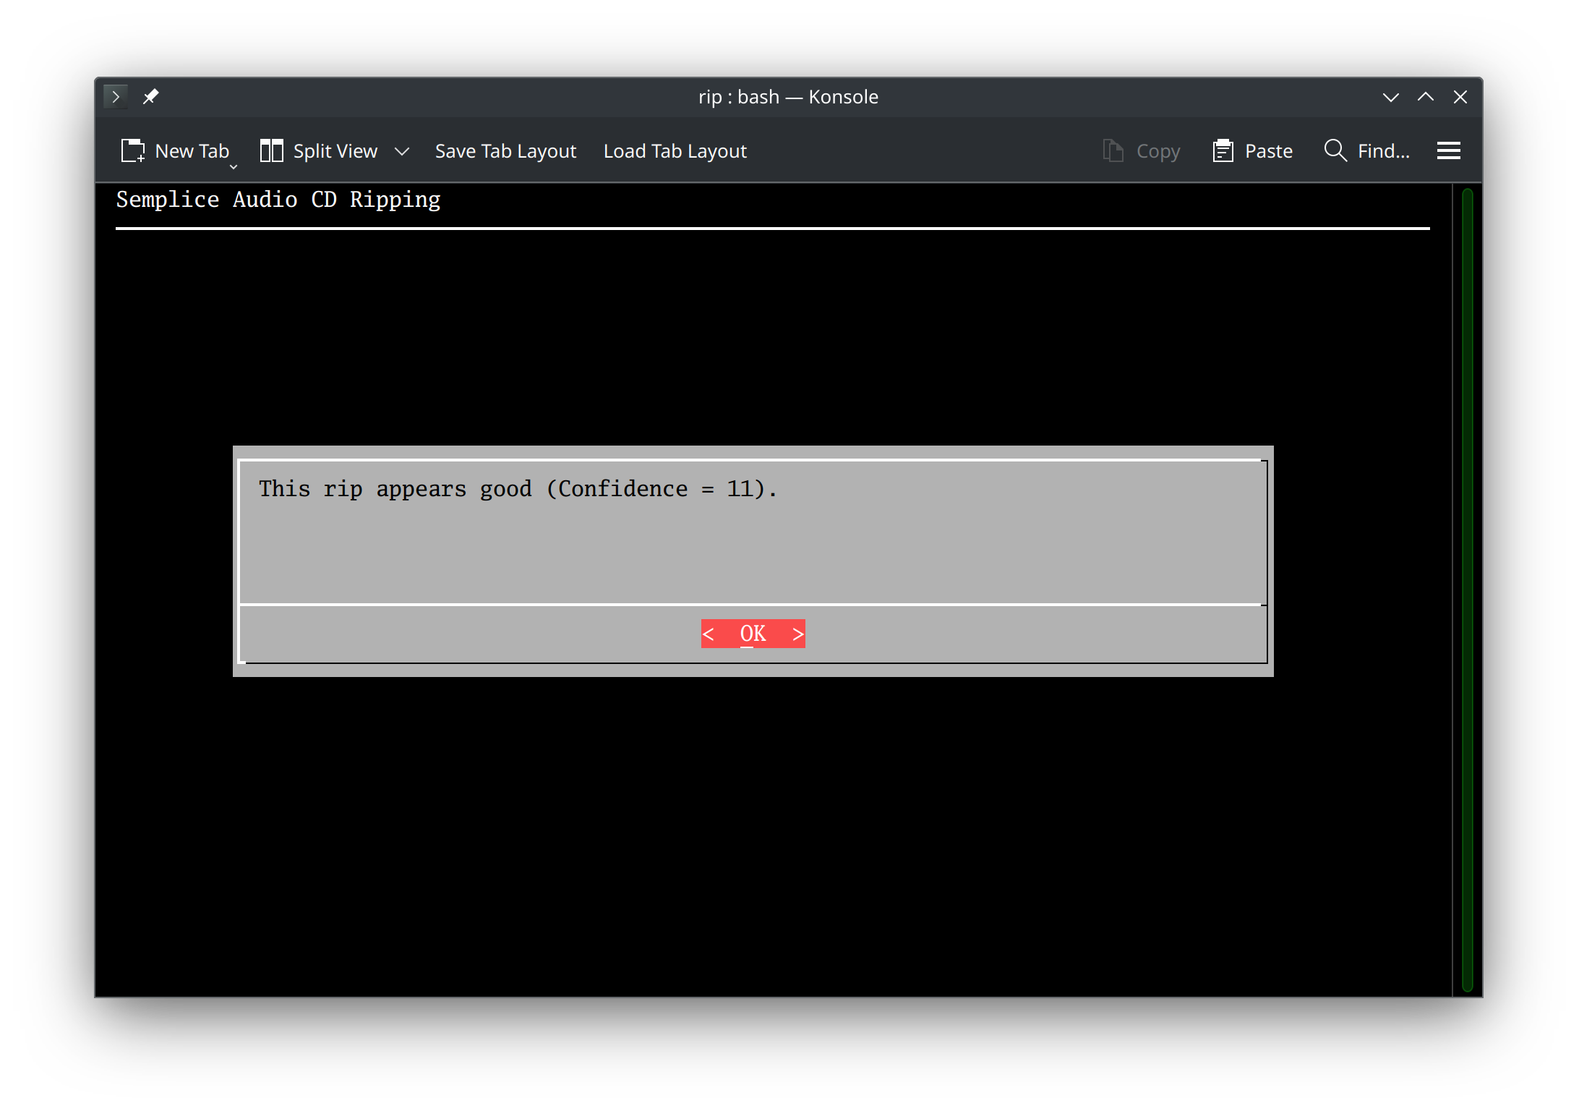Select the highlighted OK option in the dialog

click(x=753, y=634)
